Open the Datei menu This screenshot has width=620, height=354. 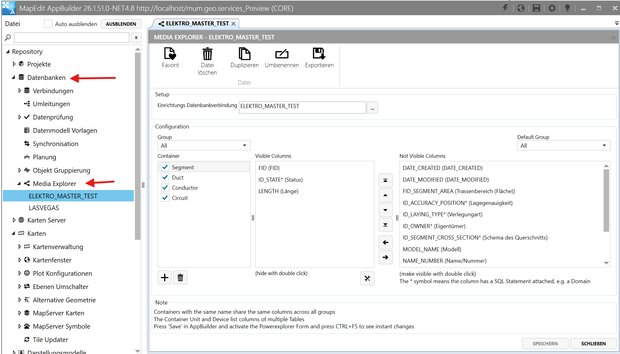pyautogui.click(x=12, y=24)
